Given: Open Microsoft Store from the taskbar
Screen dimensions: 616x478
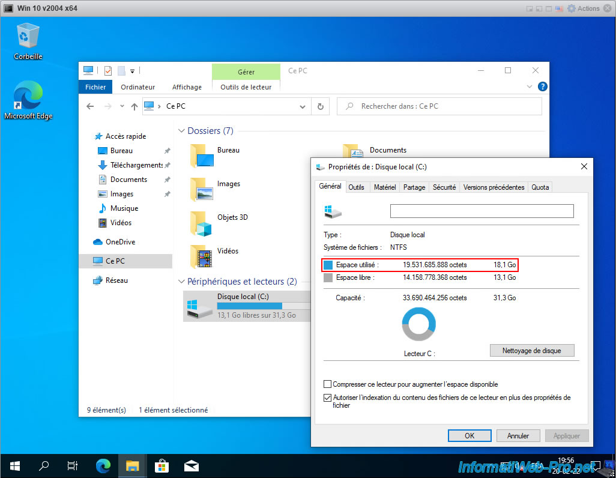Looking at the screenshot, I should coord(162,466).
